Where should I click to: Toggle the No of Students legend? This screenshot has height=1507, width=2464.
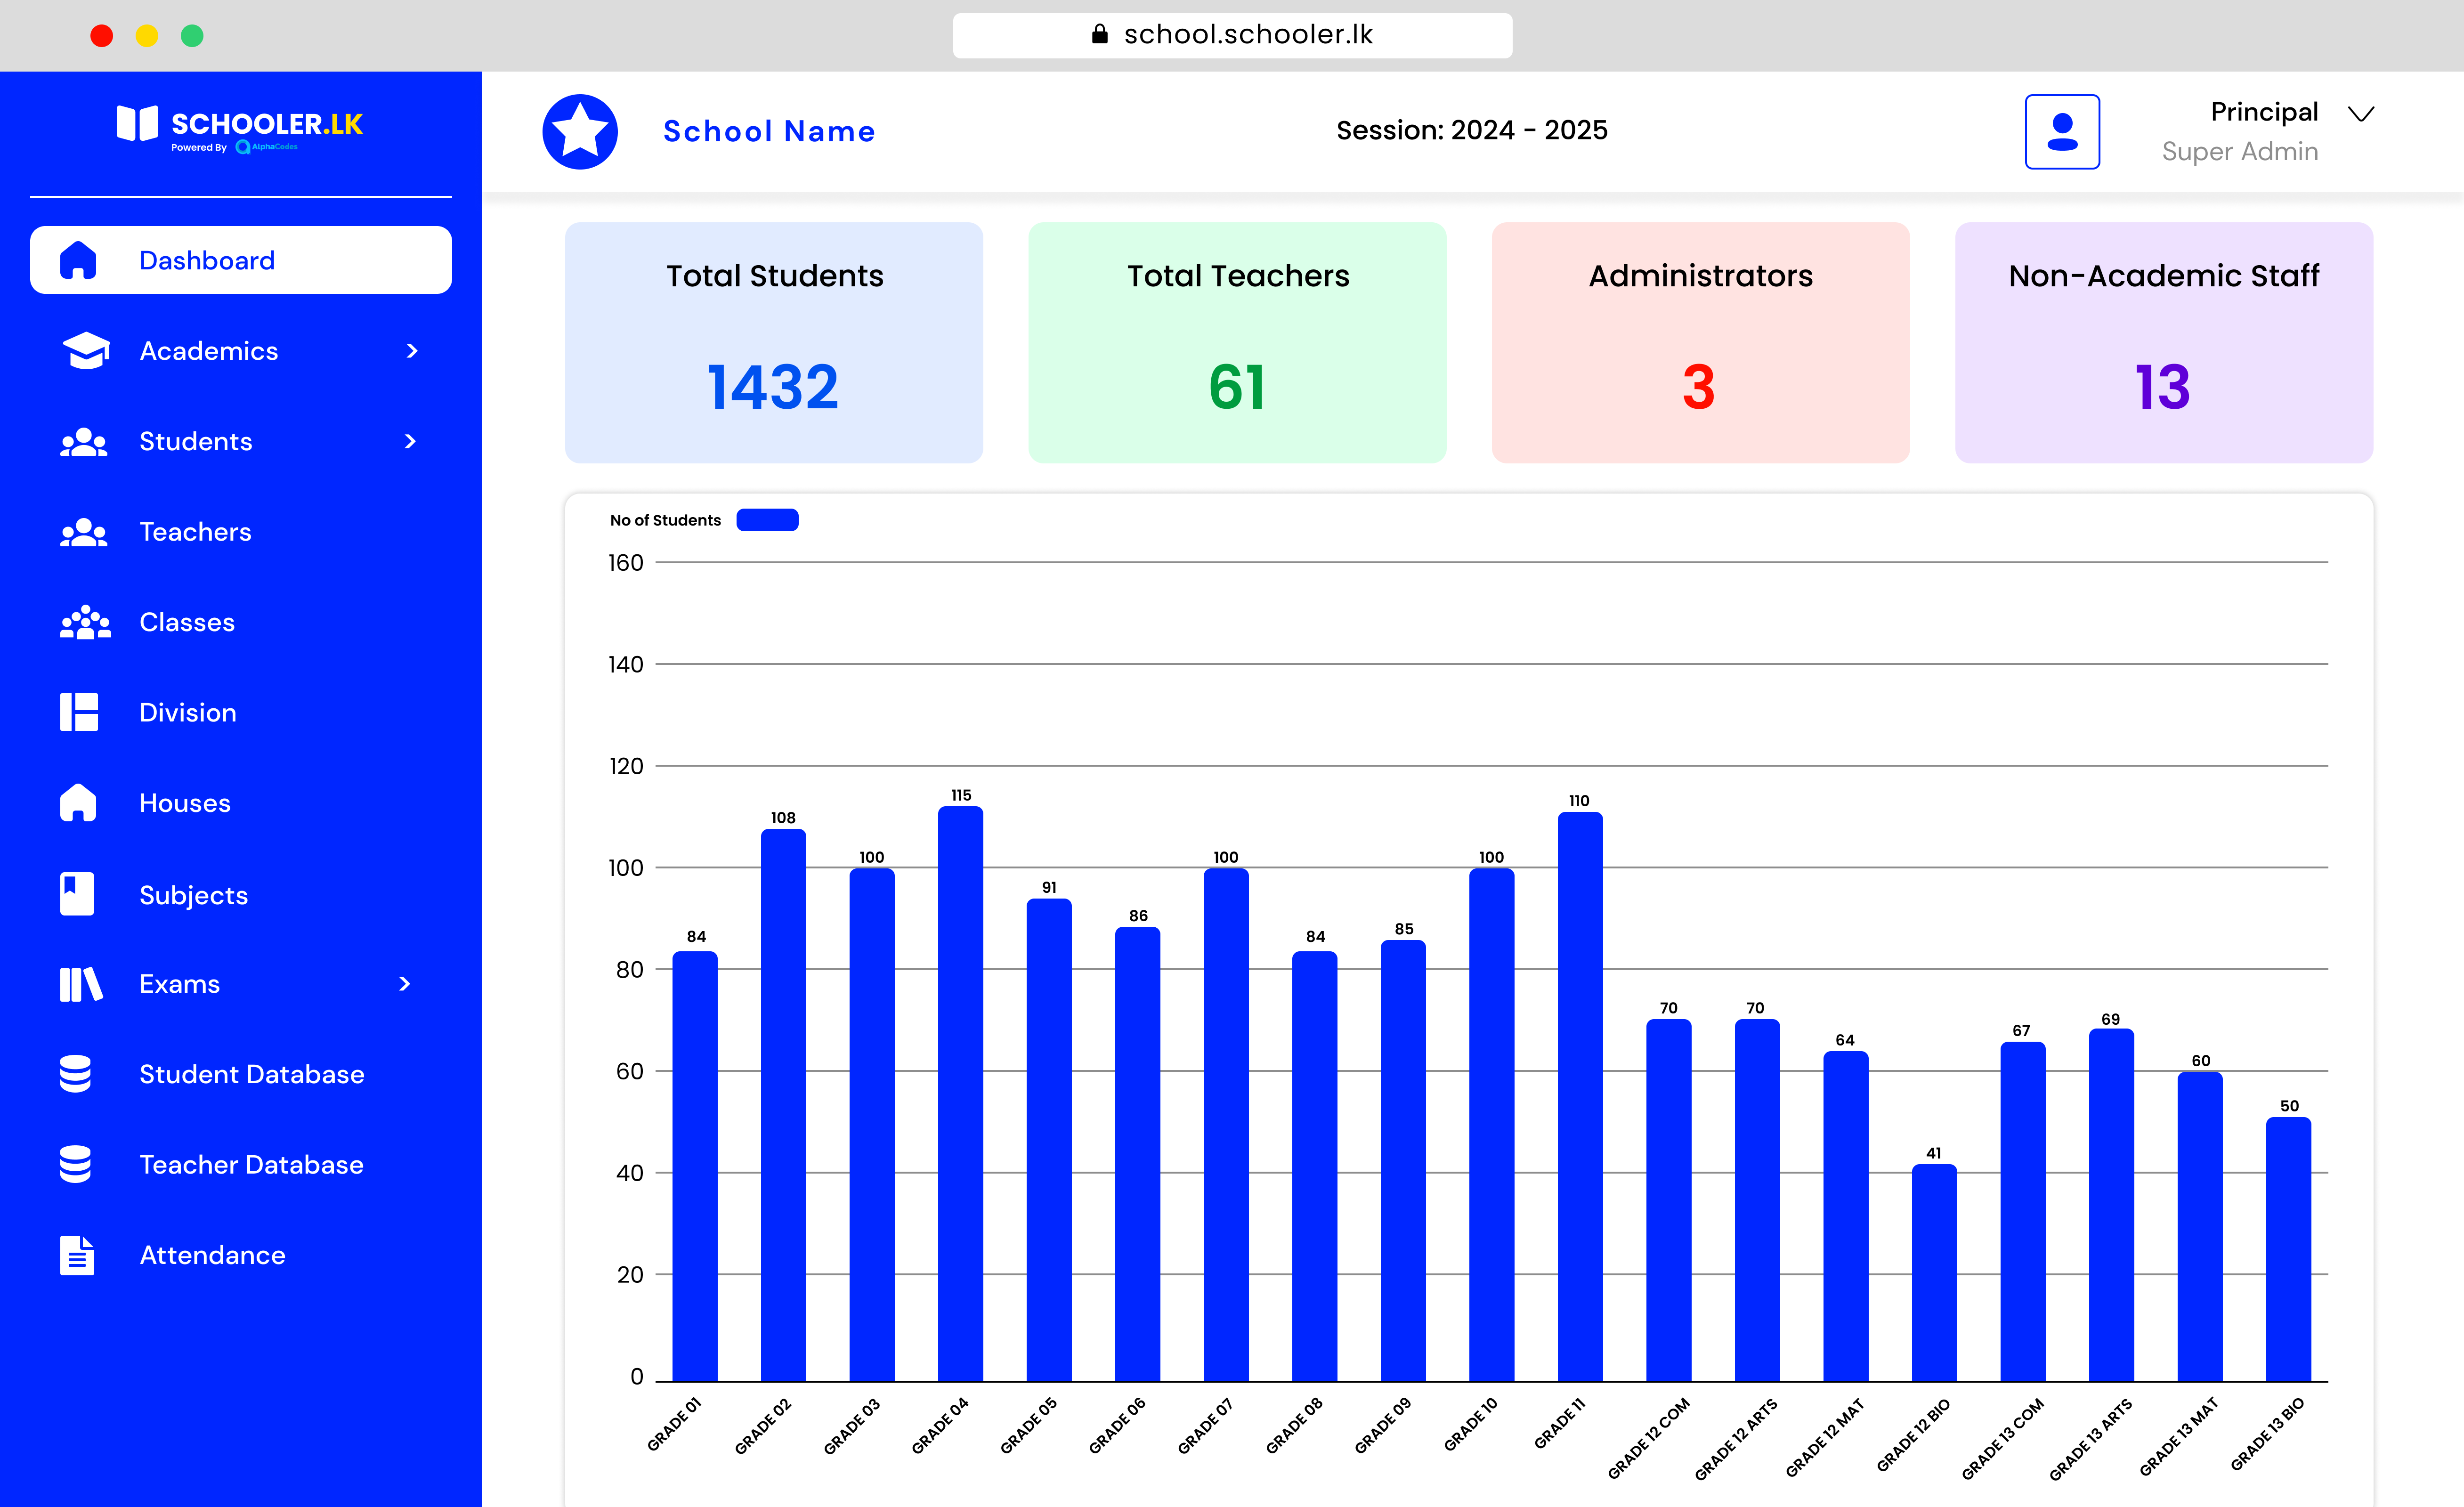[767, 520]
